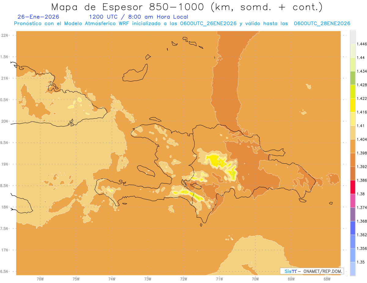Click the bright yellow colorbar segment between 1.416 and 1.422
Viewport: 367px width, 283px height.
pyautogui.click(x=353, y=105)
